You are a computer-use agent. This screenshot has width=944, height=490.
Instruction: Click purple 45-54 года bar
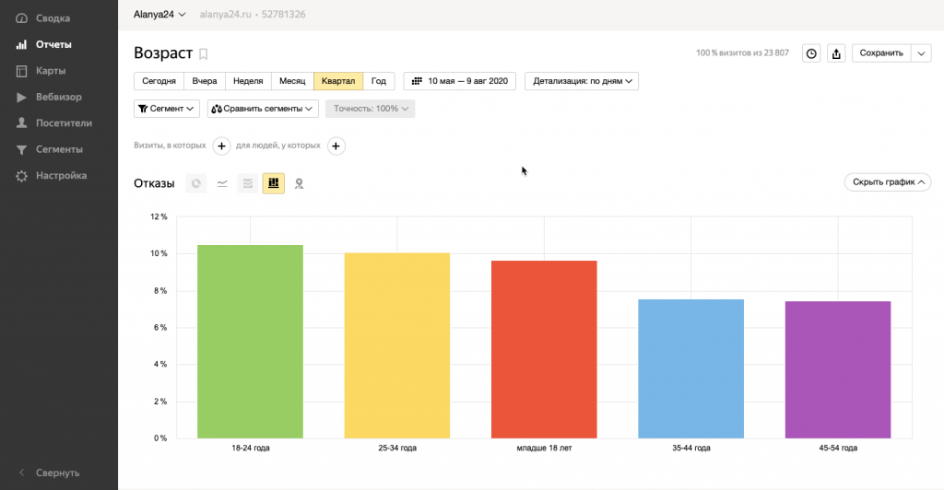[838, 369]
